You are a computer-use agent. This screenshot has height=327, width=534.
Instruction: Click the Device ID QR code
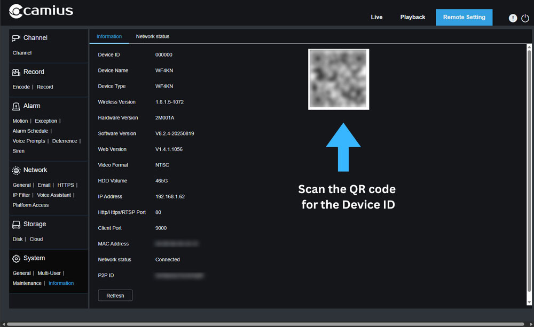(x=339, y=79)
